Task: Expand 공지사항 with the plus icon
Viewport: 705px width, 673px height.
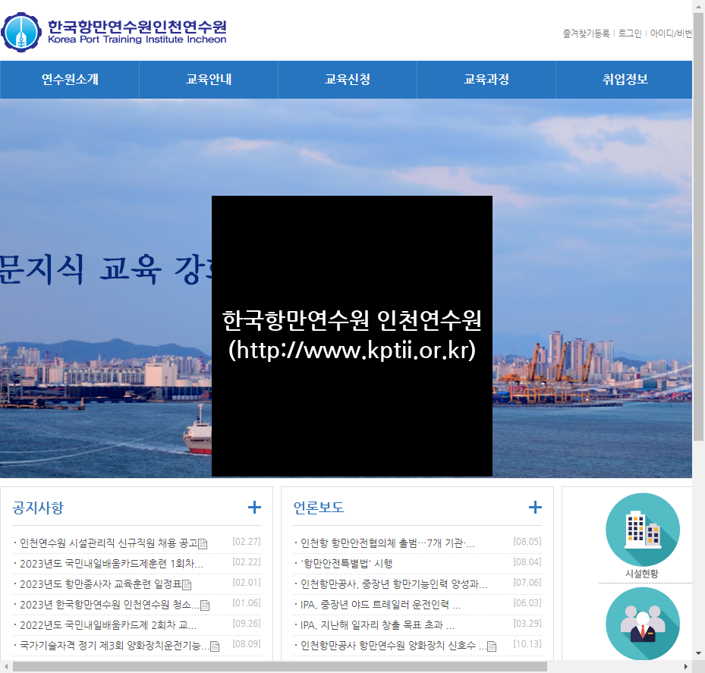Action: pos(254,507)
